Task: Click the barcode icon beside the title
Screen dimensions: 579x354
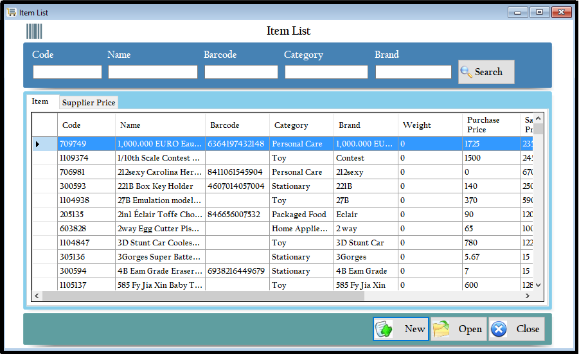Action: pyautogui.click(x=34, y=31)
